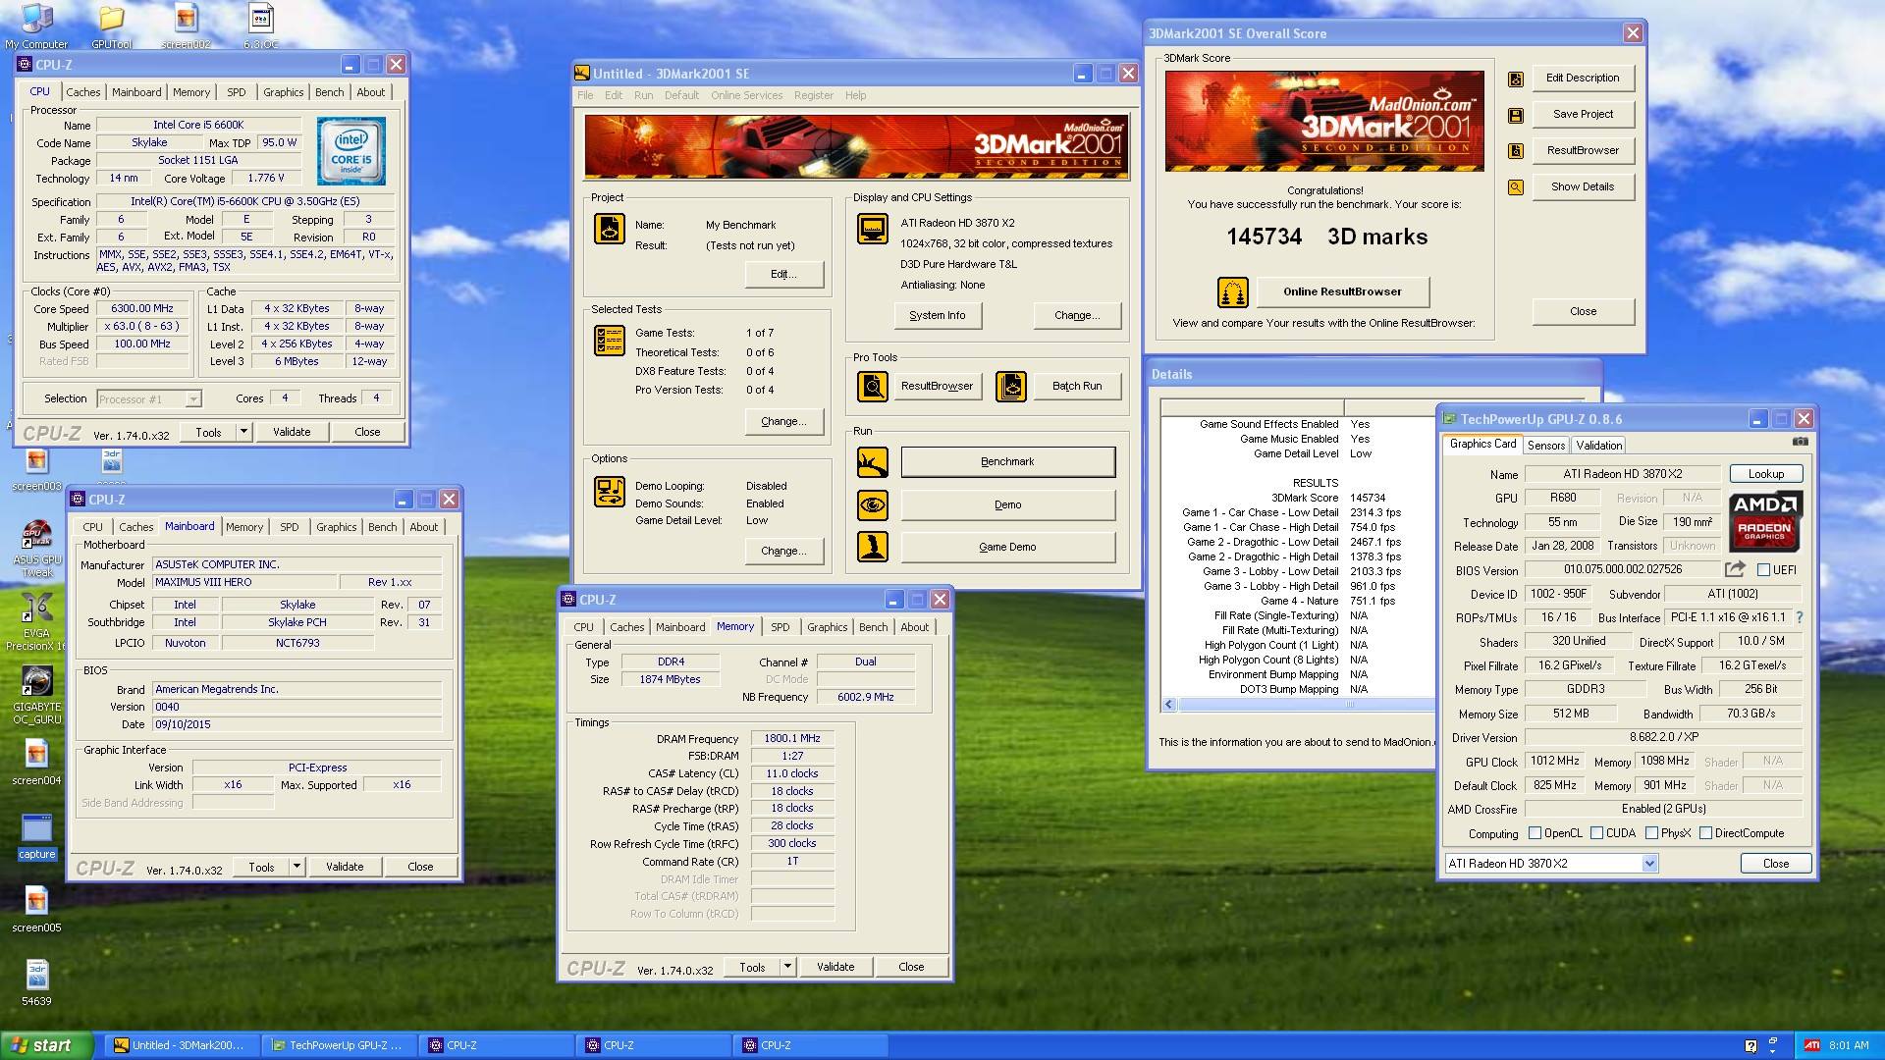This screenshot has width=1885, height=1060.
Task: Click the Show Details magnifier icon
Action: [1516, 187]
